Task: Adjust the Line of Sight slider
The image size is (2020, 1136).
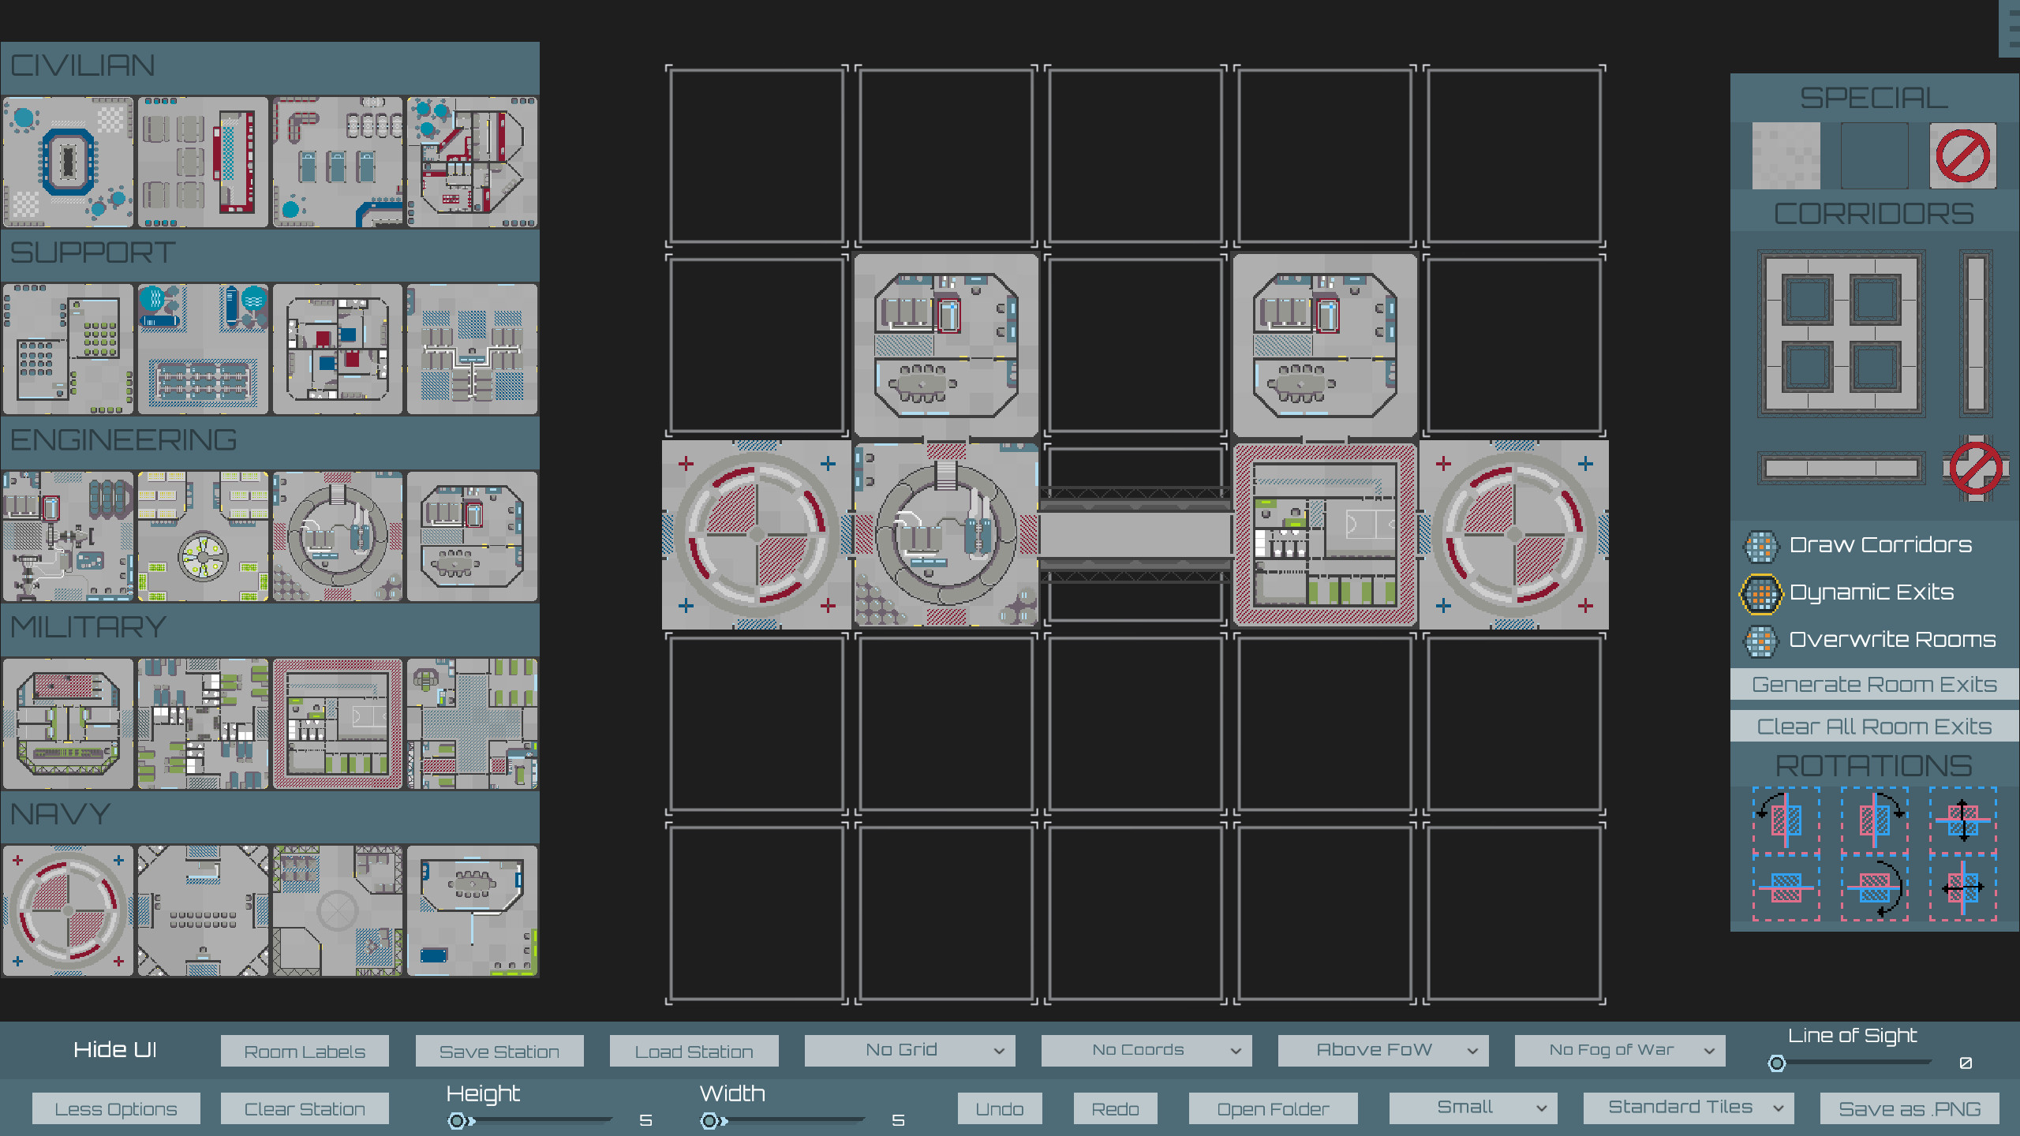Action: click(x=1778, y=1063)
